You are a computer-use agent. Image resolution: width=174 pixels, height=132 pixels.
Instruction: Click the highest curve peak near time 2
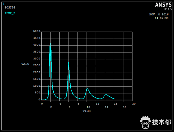[51, 43]
